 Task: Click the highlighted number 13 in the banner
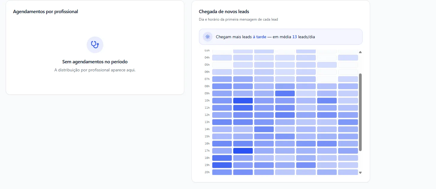click(295, 37)
